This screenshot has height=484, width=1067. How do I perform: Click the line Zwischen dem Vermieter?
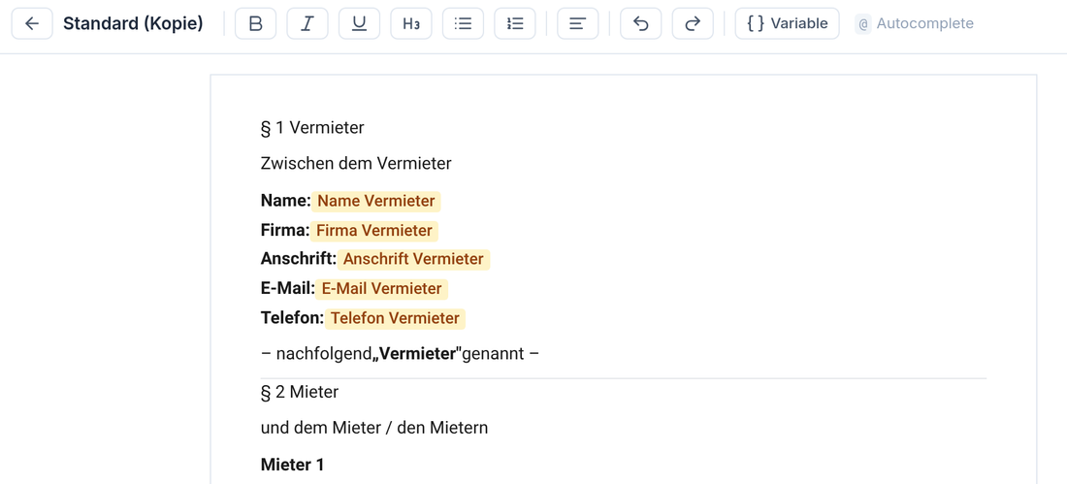(x=356, y=163)
